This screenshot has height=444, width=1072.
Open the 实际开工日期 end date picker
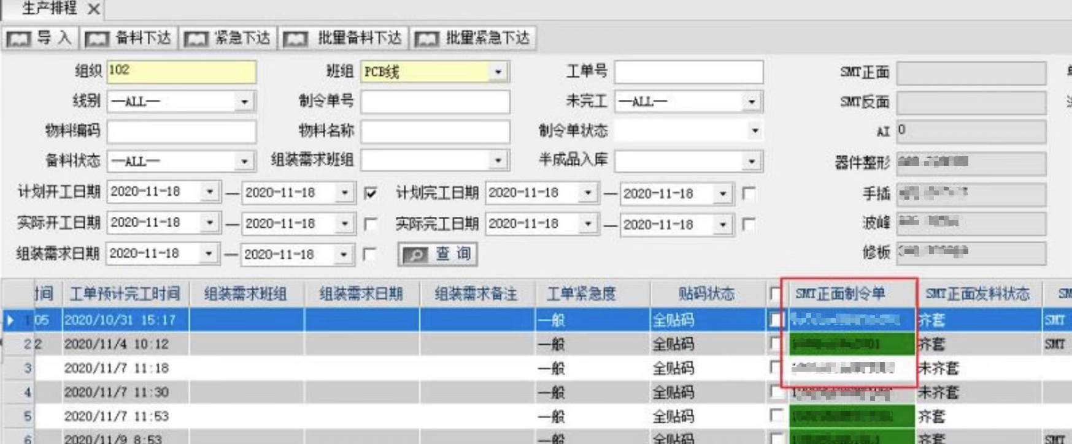point(344,224)
